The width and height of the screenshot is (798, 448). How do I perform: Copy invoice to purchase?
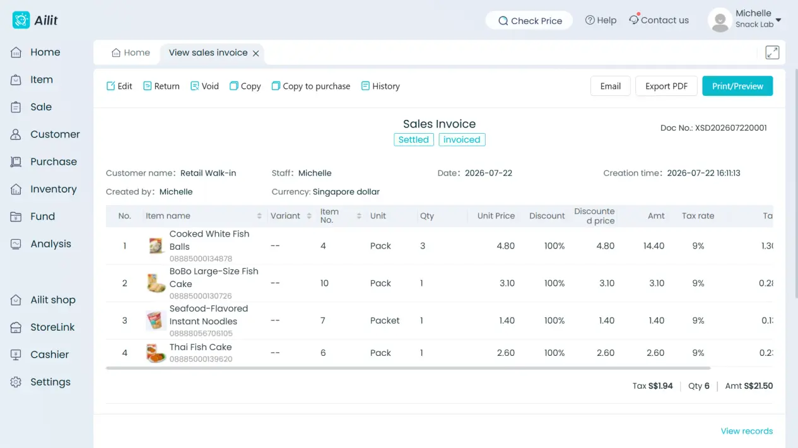310,86
